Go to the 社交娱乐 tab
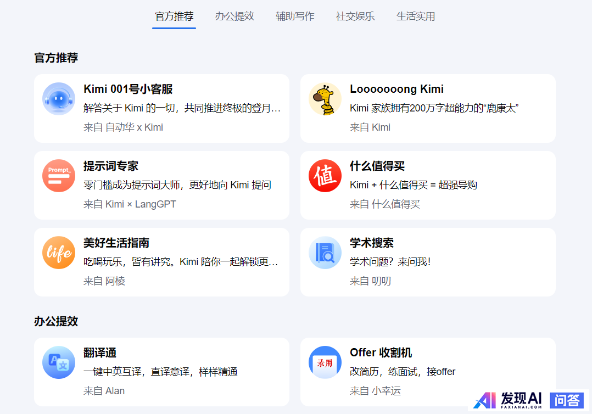The image size is (592, 414). pos(355,16)
